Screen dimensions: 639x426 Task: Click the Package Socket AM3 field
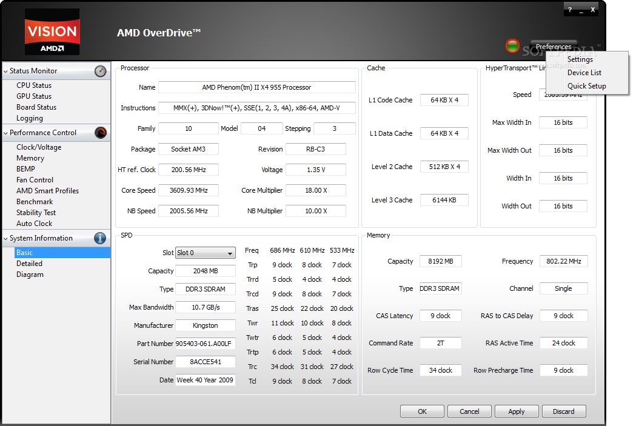(189, 149)
